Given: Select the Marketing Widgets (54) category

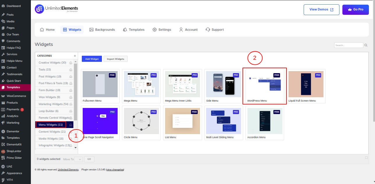Looking at the screenshot, I should (54, 104).
